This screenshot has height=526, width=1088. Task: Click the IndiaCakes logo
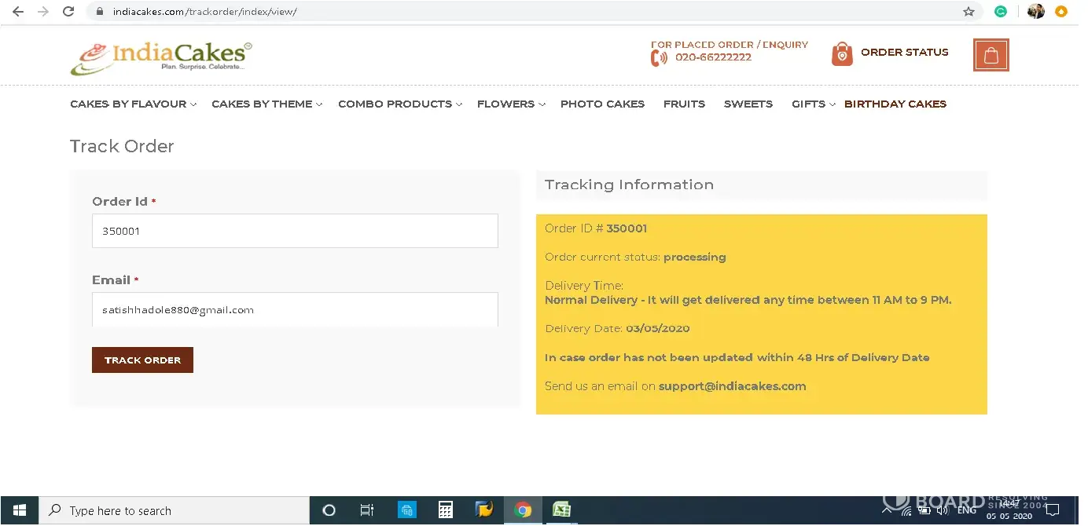coord(161,58)
